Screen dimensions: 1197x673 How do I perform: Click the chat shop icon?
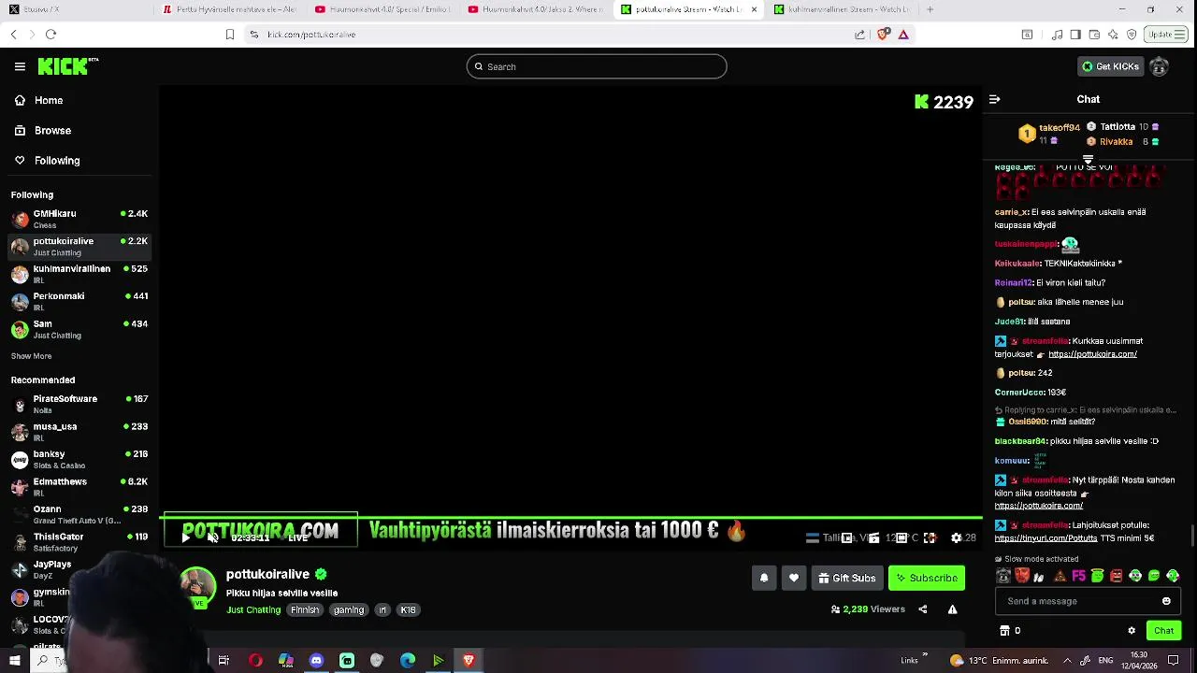[x=1004, y=631]
